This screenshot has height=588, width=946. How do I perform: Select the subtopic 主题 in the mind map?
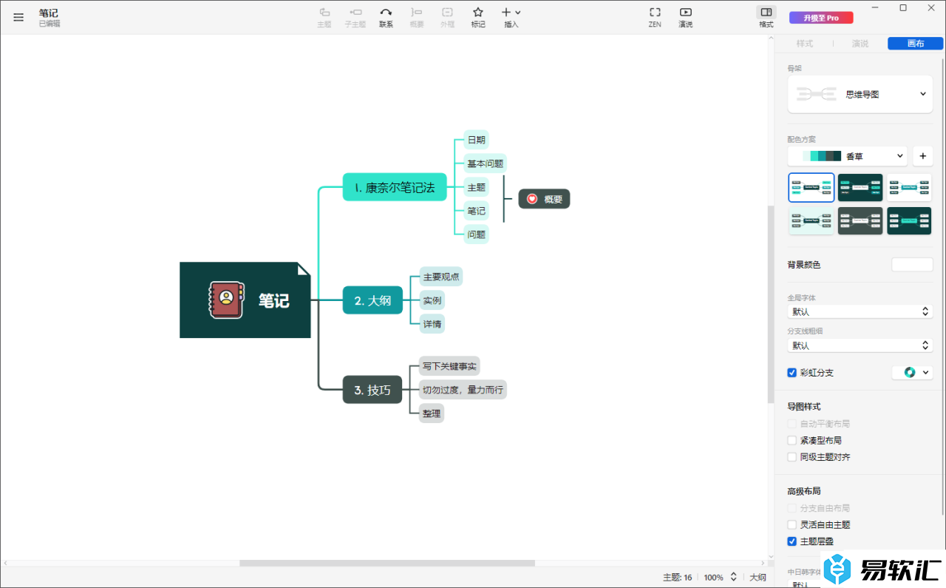tap(477, 187)
